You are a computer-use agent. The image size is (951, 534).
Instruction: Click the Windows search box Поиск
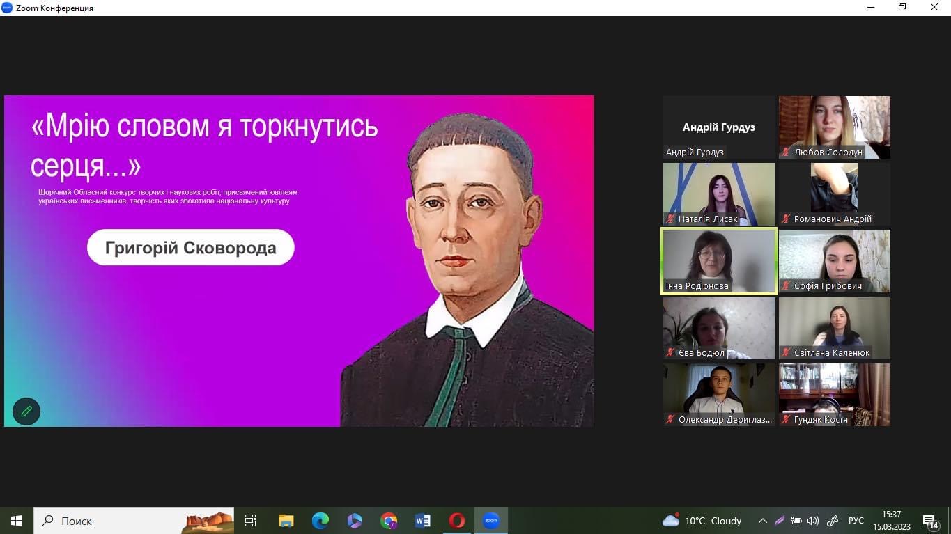111,520
